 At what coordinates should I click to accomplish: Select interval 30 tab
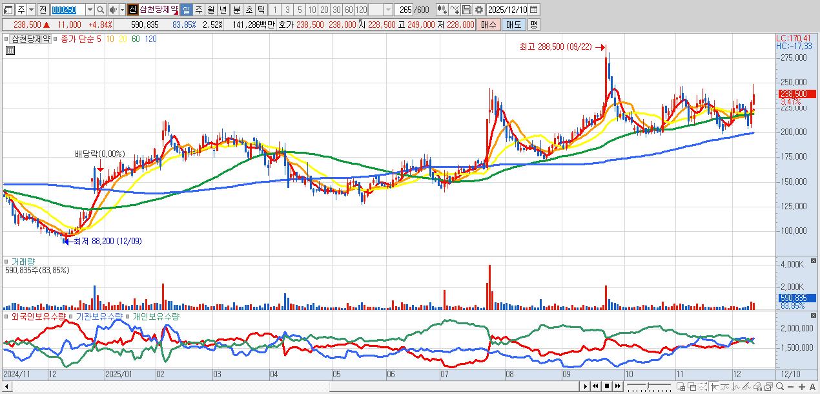point(336,10)
